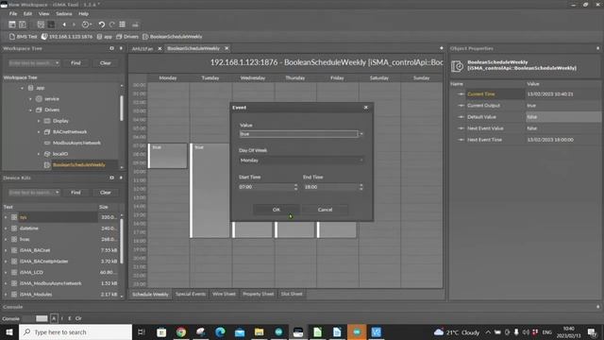Select the iSMA_ModbusAsyncNetwork kit
This screenshot has height=340, width=604.
[x=50, y=283]
